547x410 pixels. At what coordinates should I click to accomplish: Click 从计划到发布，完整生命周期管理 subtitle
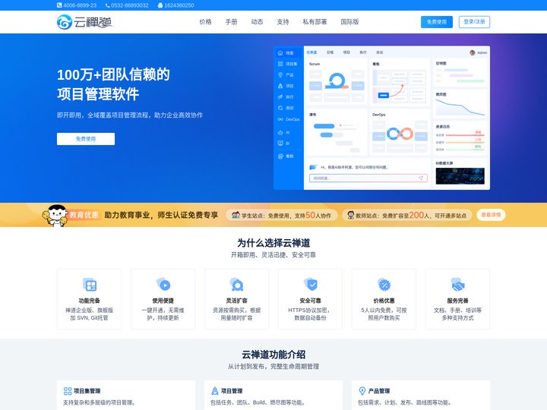(x=273, y=367)
